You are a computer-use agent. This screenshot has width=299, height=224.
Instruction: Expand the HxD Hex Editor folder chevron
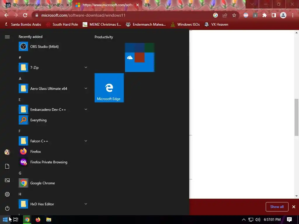[x=86, y=204]
